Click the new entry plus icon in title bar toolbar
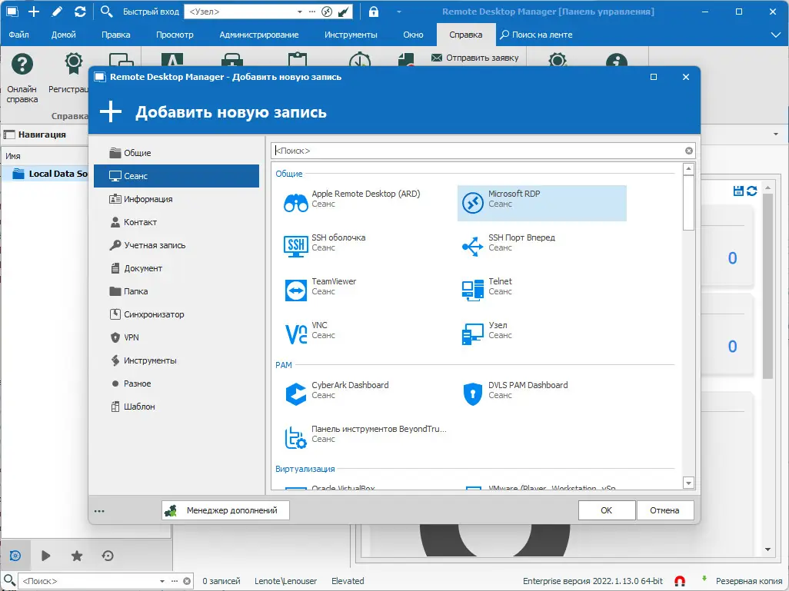 click(34, 12)
